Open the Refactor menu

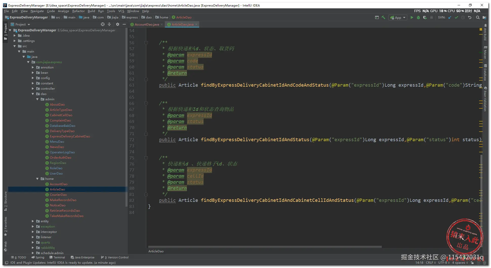(x=78, y=11)
